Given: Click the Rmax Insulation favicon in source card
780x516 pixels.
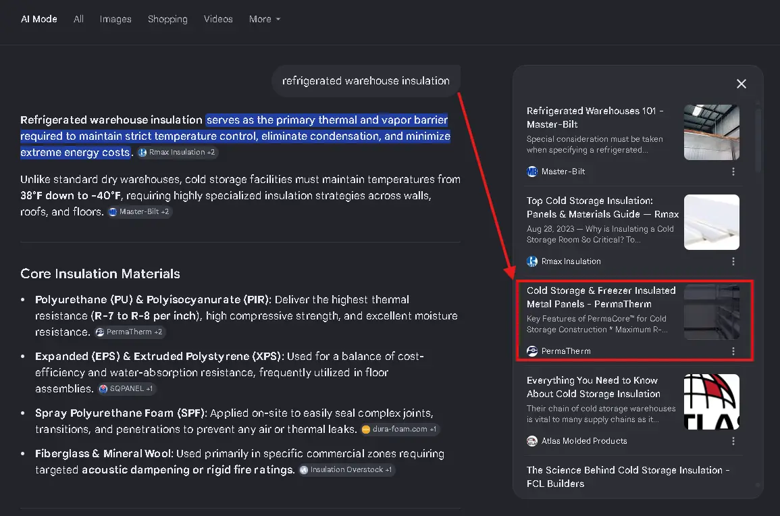Looking at the screenshot, I should 532,261.
